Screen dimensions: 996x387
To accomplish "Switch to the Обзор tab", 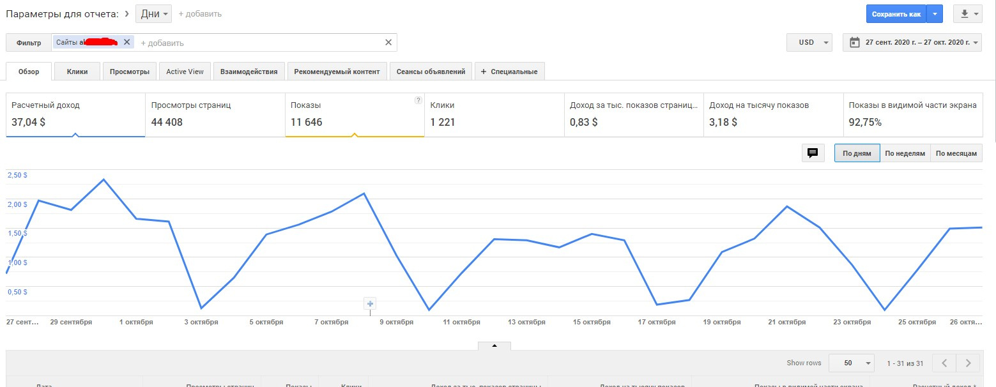I will tap(29, 72).
